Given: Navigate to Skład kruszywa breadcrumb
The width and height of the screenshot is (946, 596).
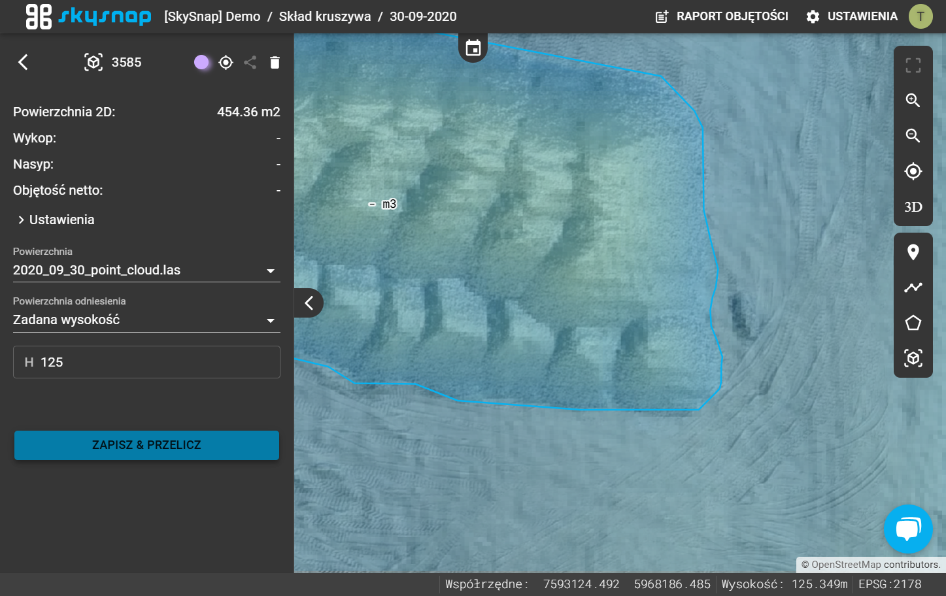Looking at the screenshot, I should coord(325,16).
